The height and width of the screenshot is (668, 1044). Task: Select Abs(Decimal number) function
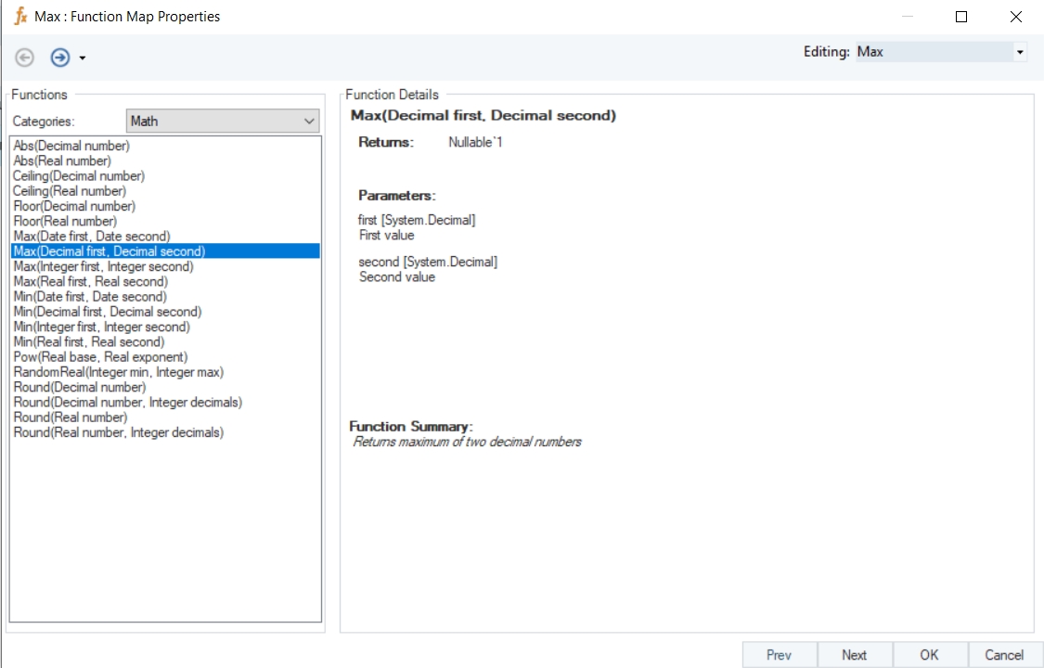coord(71,146)
